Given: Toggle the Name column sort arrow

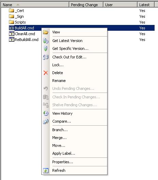Looking at the screenshot, I should [x=18, y=4].
